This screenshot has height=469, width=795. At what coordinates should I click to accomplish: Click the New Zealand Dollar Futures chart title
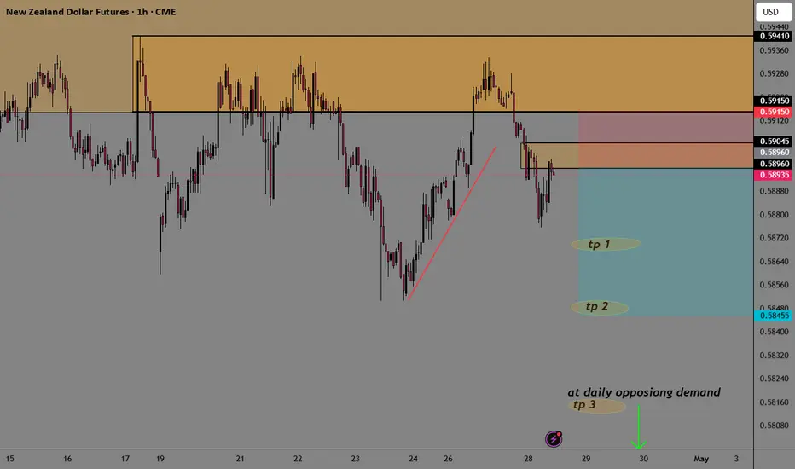[90, 12]
